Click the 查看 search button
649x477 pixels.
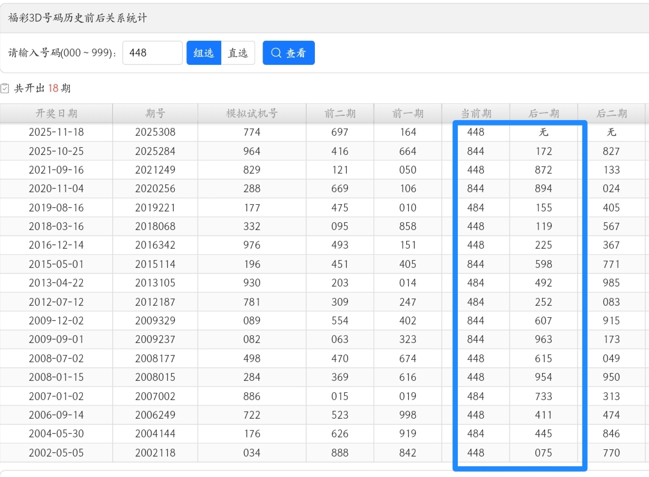pos(288,53)
